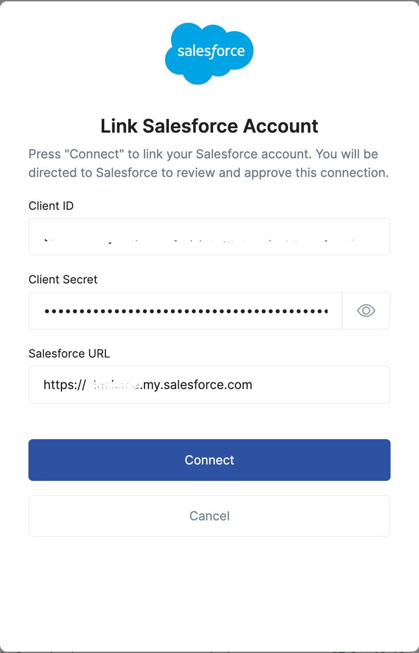
Task: Click the Client Secret label
Action: coord(63,279)
